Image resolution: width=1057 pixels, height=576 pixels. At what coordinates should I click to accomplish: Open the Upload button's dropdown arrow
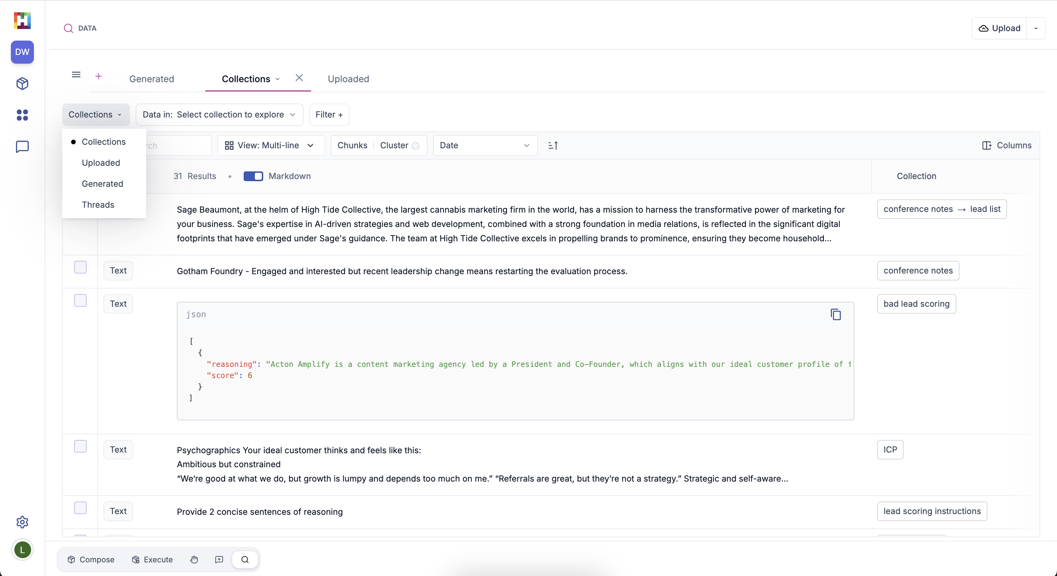coord(1036,28)
